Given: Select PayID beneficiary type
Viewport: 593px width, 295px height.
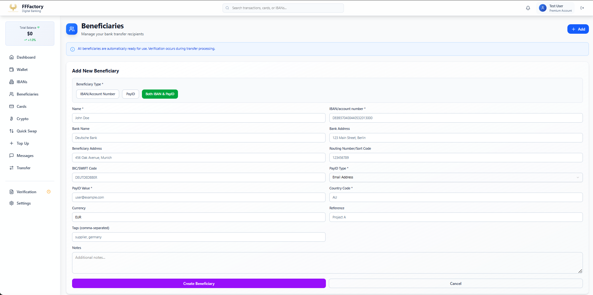Looking at the screenshot, I should pyautogui.click(x=130, y=94).
